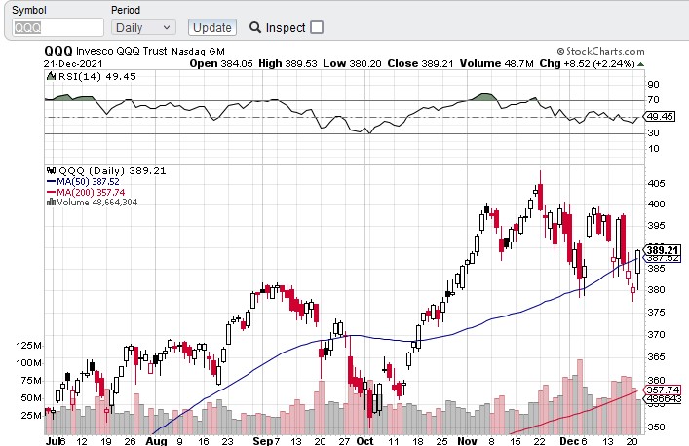
Task: Click the Period label above the dropdown
Action: (x=126, y=10)
